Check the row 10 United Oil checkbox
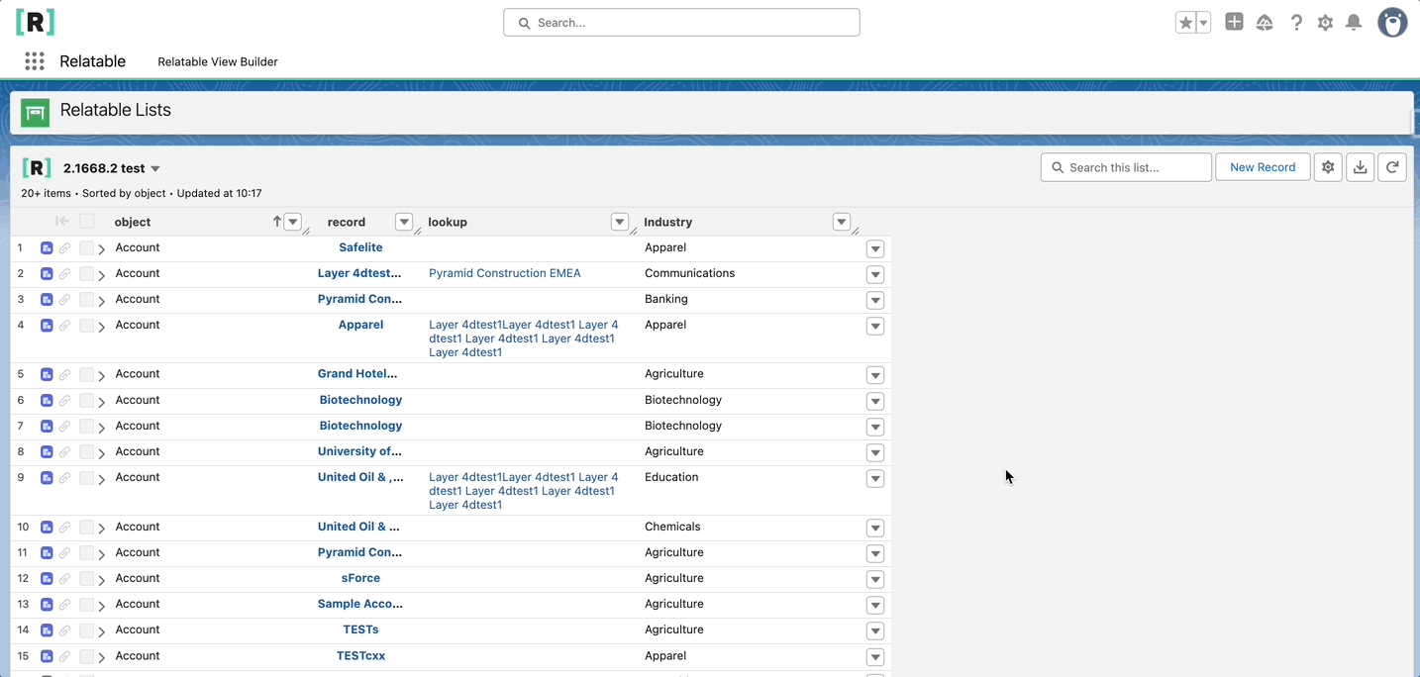 click(87, 528)
